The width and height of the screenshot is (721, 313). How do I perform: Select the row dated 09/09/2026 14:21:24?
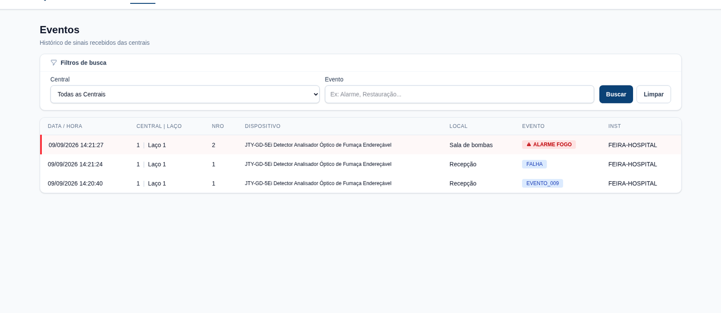360,164
